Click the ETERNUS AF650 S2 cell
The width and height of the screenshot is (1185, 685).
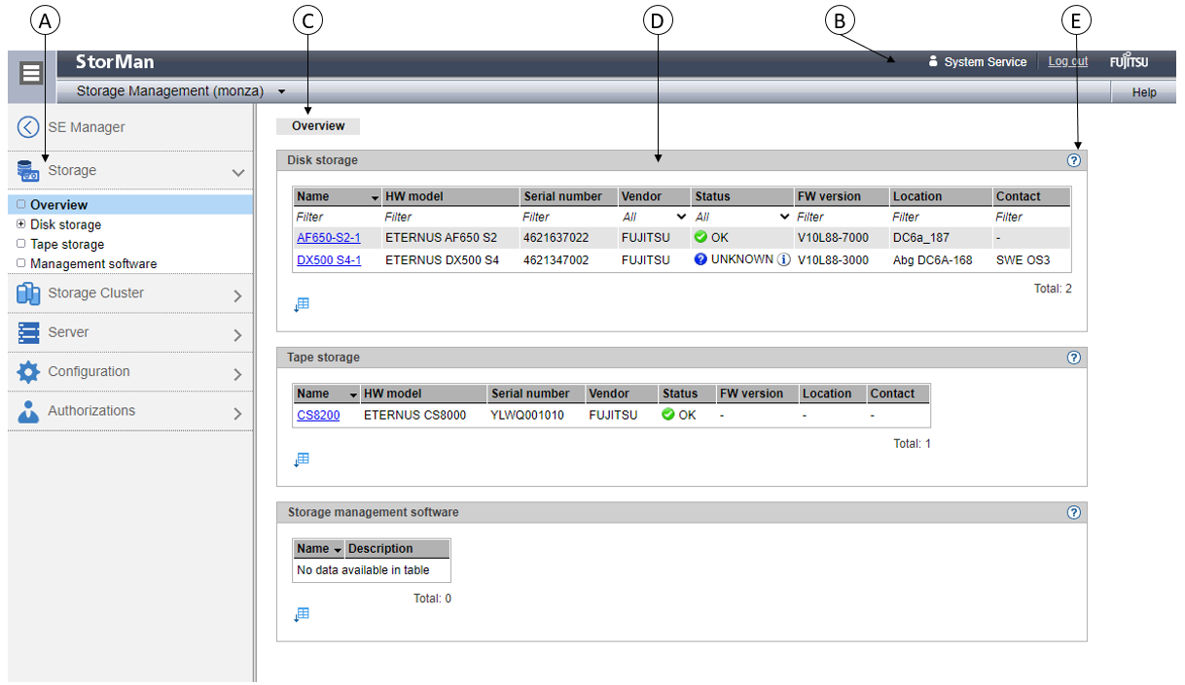click(x=441, y=238)
